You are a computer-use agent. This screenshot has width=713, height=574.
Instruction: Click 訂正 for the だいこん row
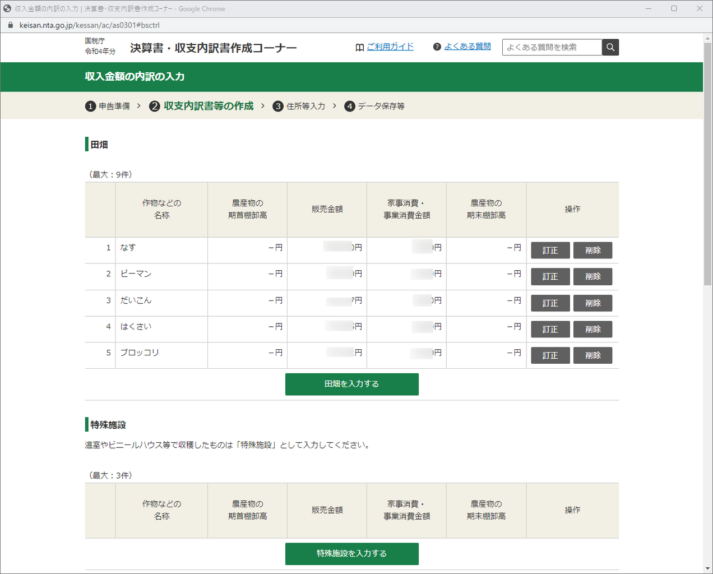point(550,303)
